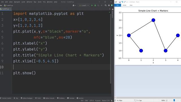The height and width of the screenshot is (102, 181).
Task: Click the PyCharm editor vertical scrollbar
Action: (111, 48)
